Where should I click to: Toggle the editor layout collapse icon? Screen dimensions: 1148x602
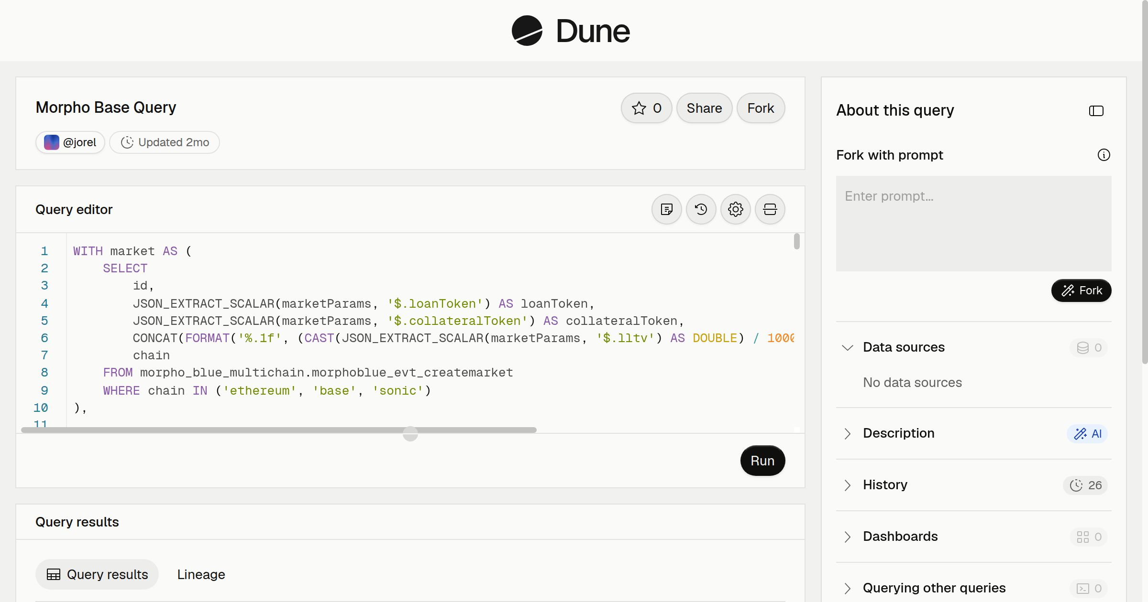[770, 209]
